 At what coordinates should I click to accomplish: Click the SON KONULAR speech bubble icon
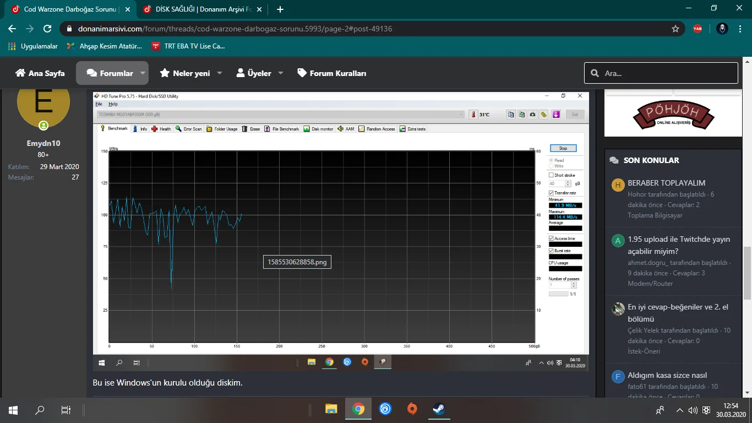614,160
